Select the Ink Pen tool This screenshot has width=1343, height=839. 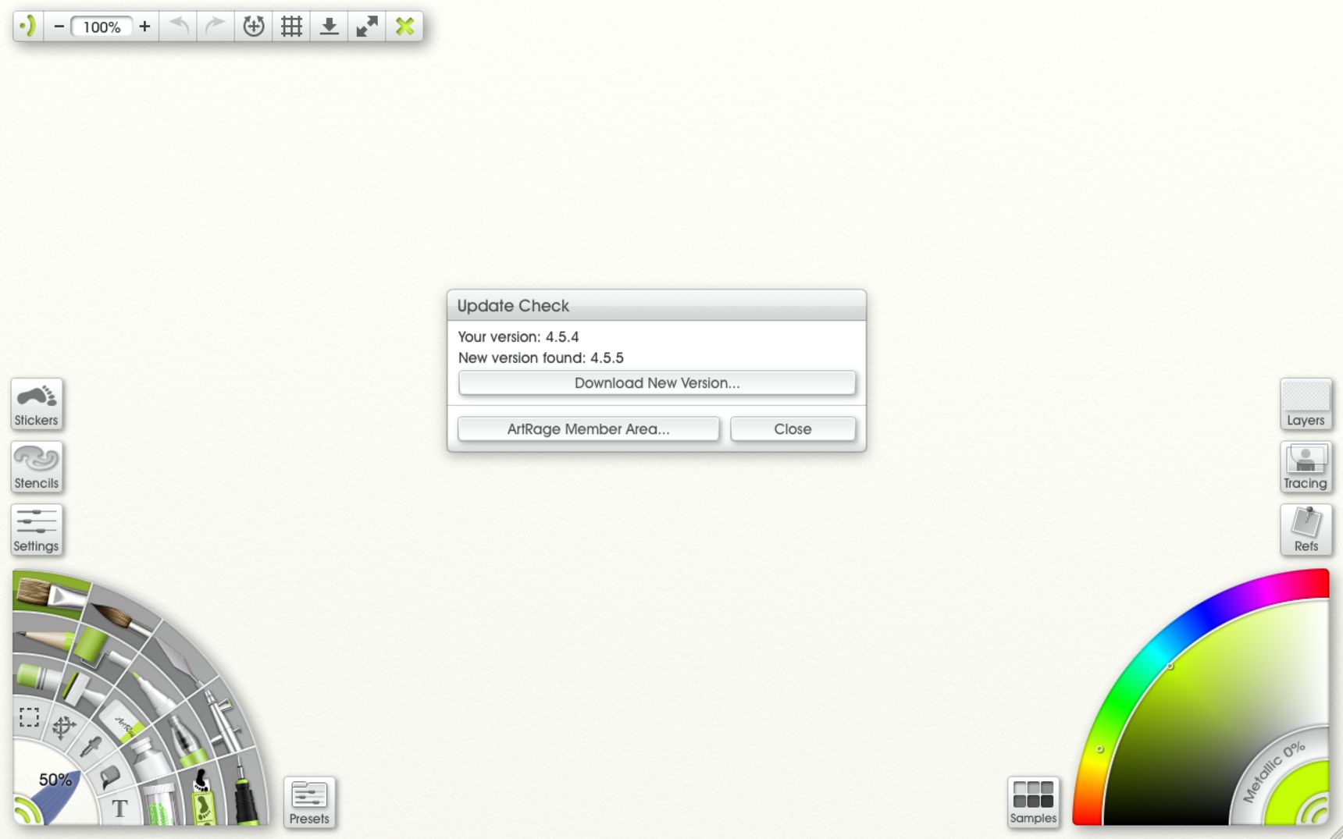[245, 790]
